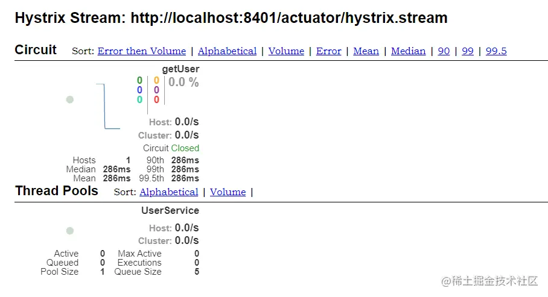The image size is (548, 297).
Task: Click the Max Active label
Action: coord(140,254)
